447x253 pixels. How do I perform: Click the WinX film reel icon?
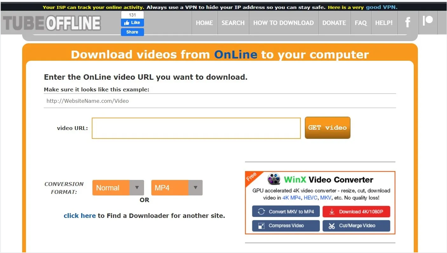click(274, 179)
